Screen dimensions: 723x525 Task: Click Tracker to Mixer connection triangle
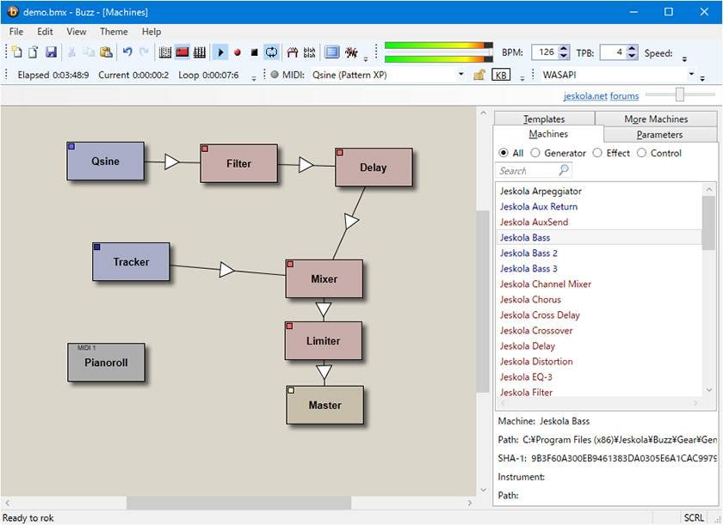point(226,270)
